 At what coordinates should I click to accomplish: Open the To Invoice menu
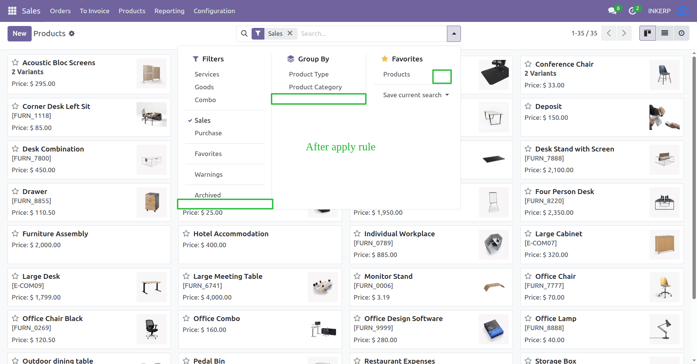pos(95,11)
